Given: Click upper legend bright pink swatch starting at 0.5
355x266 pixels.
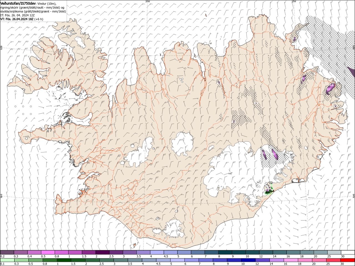Looking at the screenshot, I should tap(48, 252).
